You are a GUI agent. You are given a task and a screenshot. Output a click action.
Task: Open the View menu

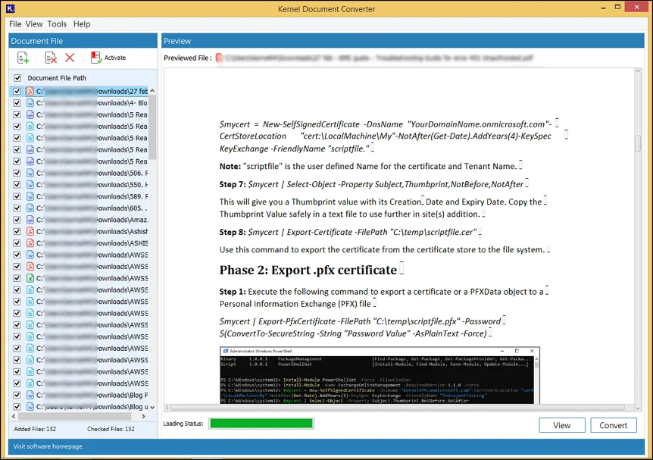click(x=34, y=23)
